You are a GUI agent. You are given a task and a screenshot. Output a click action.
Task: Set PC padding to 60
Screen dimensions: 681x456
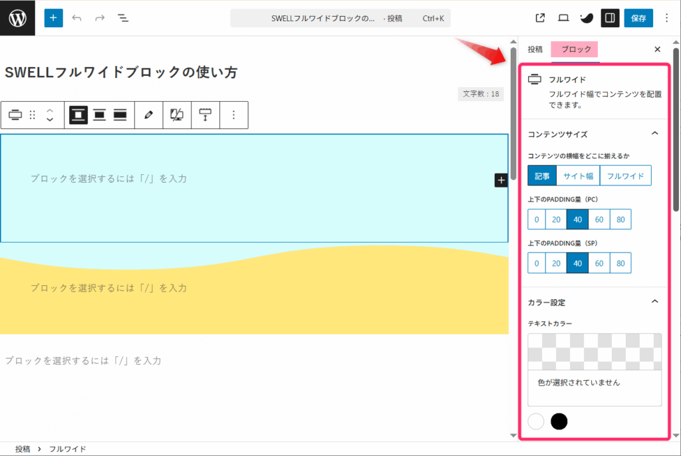(599, 219)
